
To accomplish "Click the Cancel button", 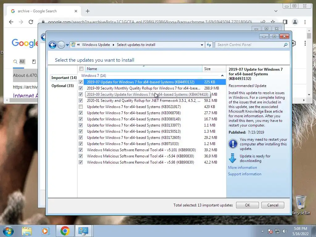I will tap(273, 205).
